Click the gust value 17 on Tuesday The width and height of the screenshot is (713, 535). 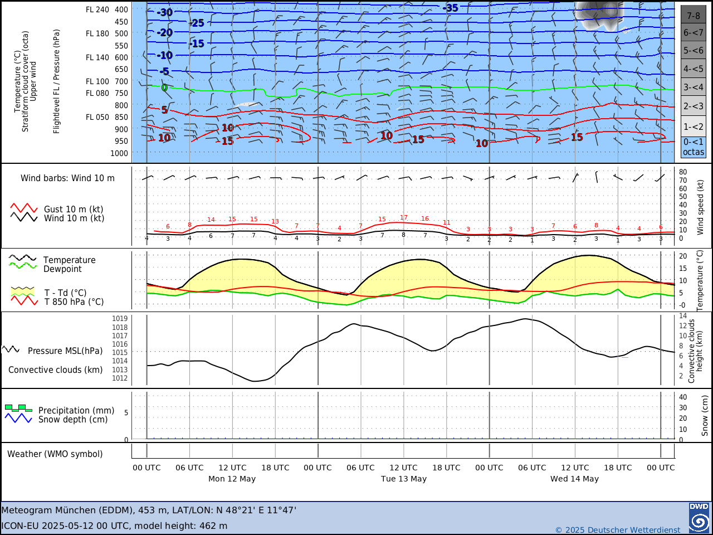point(404,218)
